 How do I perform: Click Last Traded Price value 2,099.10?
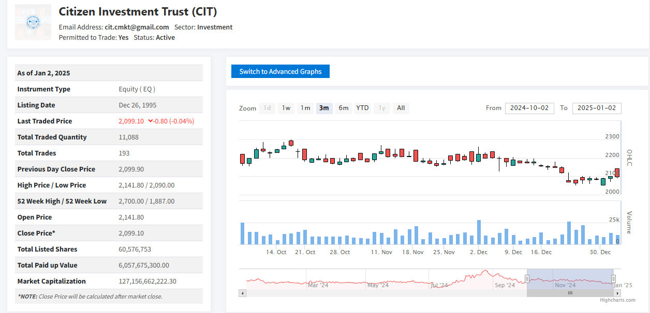click(x=131, y=121)
